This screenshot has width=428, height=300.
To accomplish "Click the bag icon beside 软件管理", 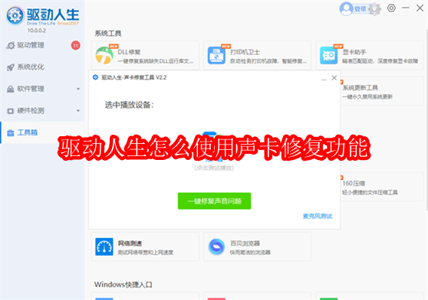I will pos(11,89).
